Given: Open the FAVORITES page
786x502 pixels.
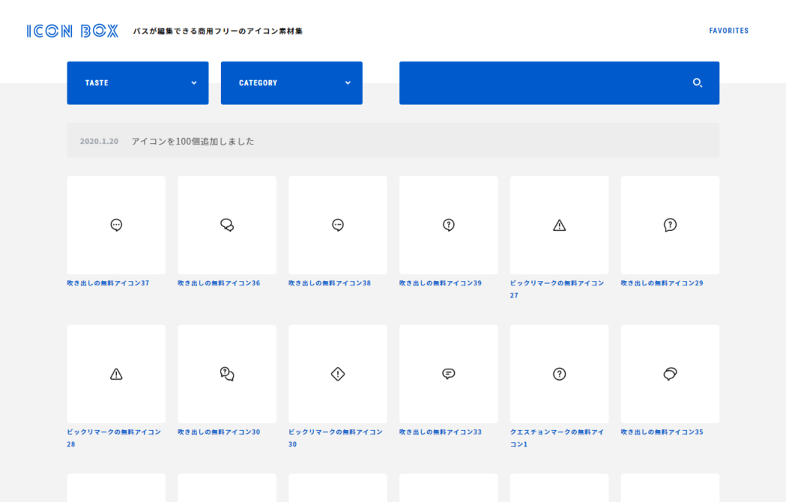Looking at the screenshot, I should point(728,31).
